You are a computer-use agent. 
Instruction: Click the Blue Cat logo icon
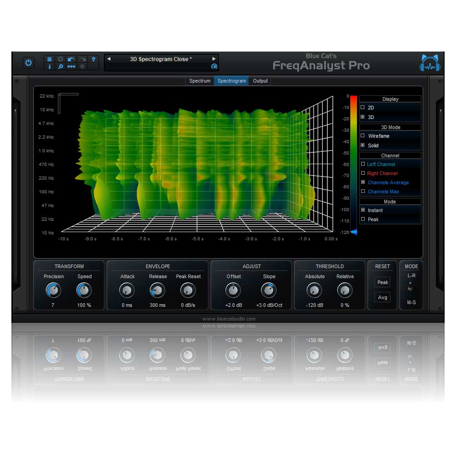[430, 63]
